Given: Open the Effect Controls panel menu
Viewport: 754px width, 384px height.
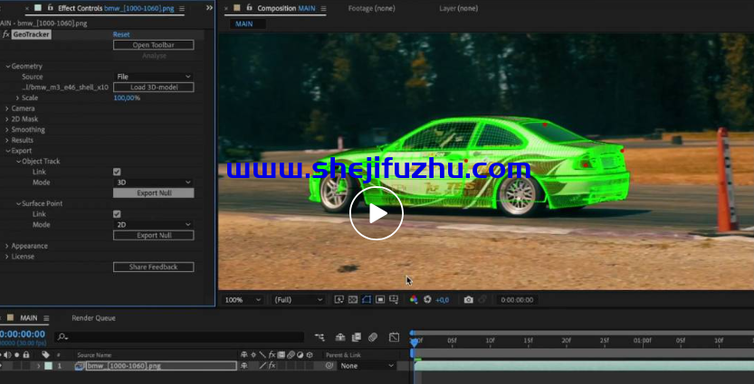Looking at the screenshot, I should (181, 9).
